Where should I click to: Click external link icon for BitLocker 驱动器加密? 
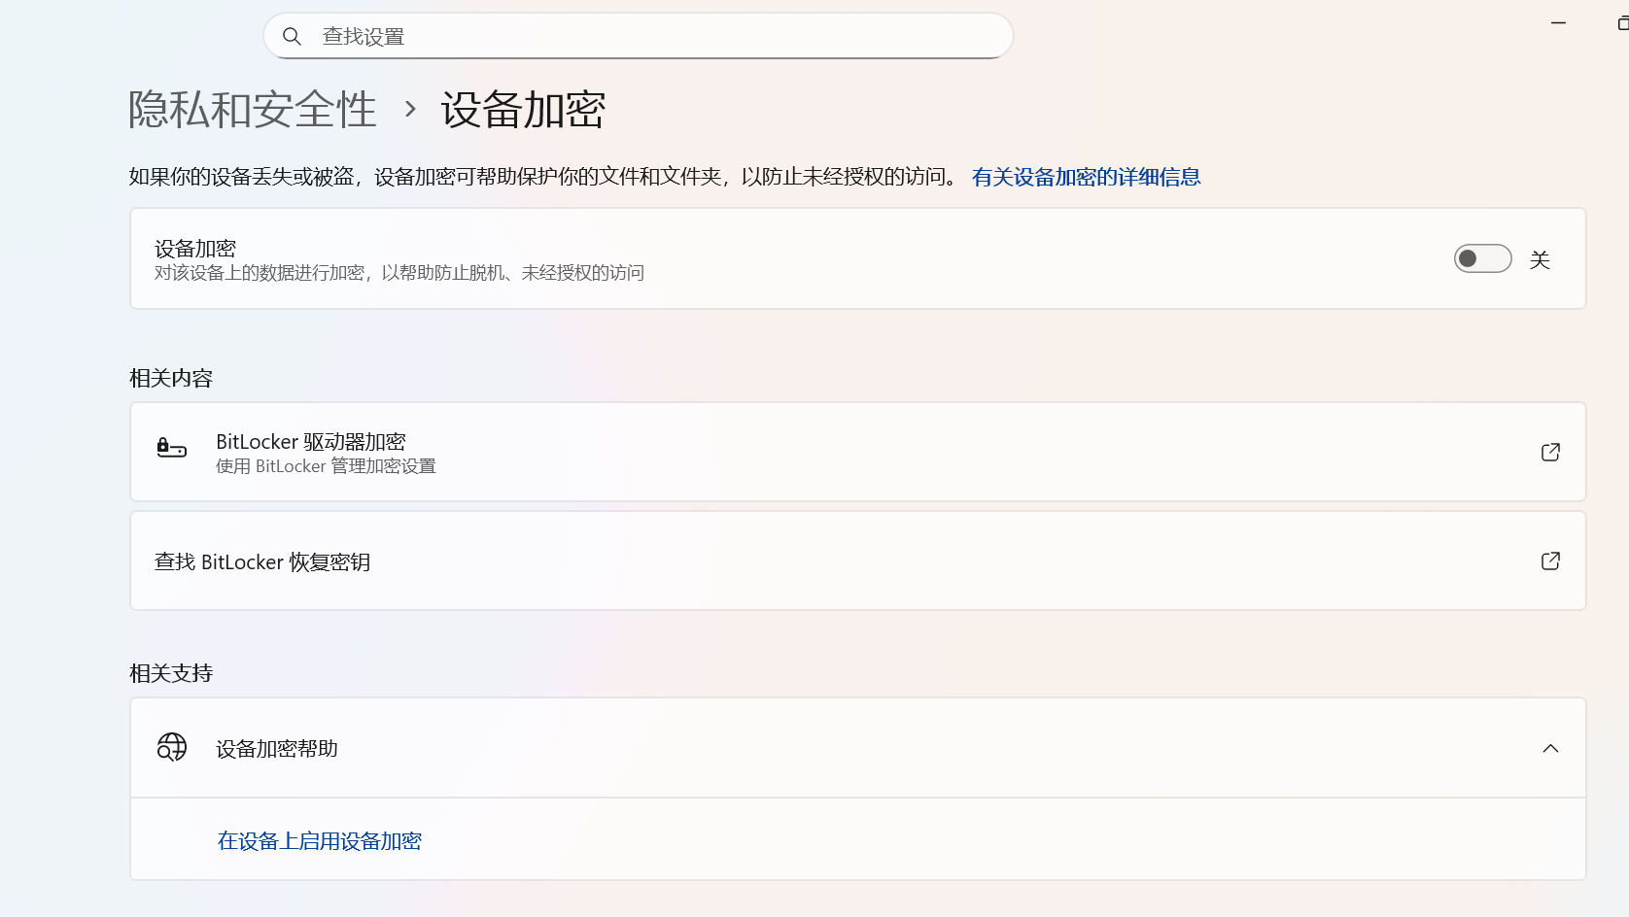pyautogui.click(x=1550, y=453)
